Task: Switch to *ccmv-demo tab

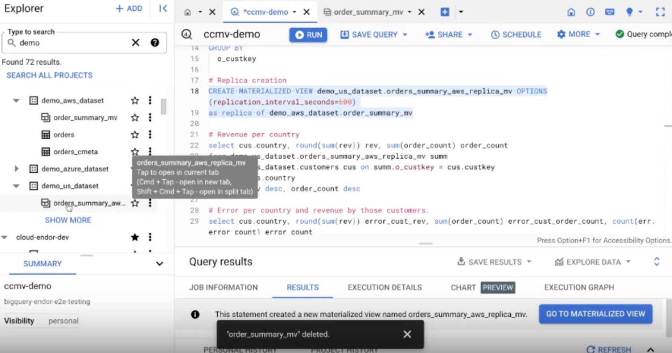Action: coord(265,12)
